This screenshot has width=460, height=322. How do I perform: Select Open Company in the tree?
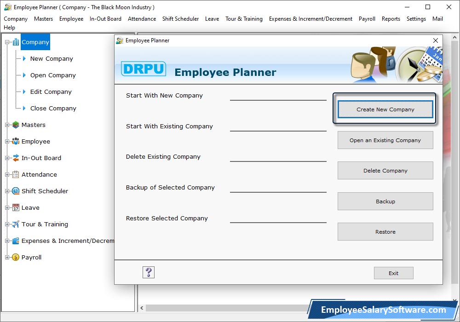(53, 75)
